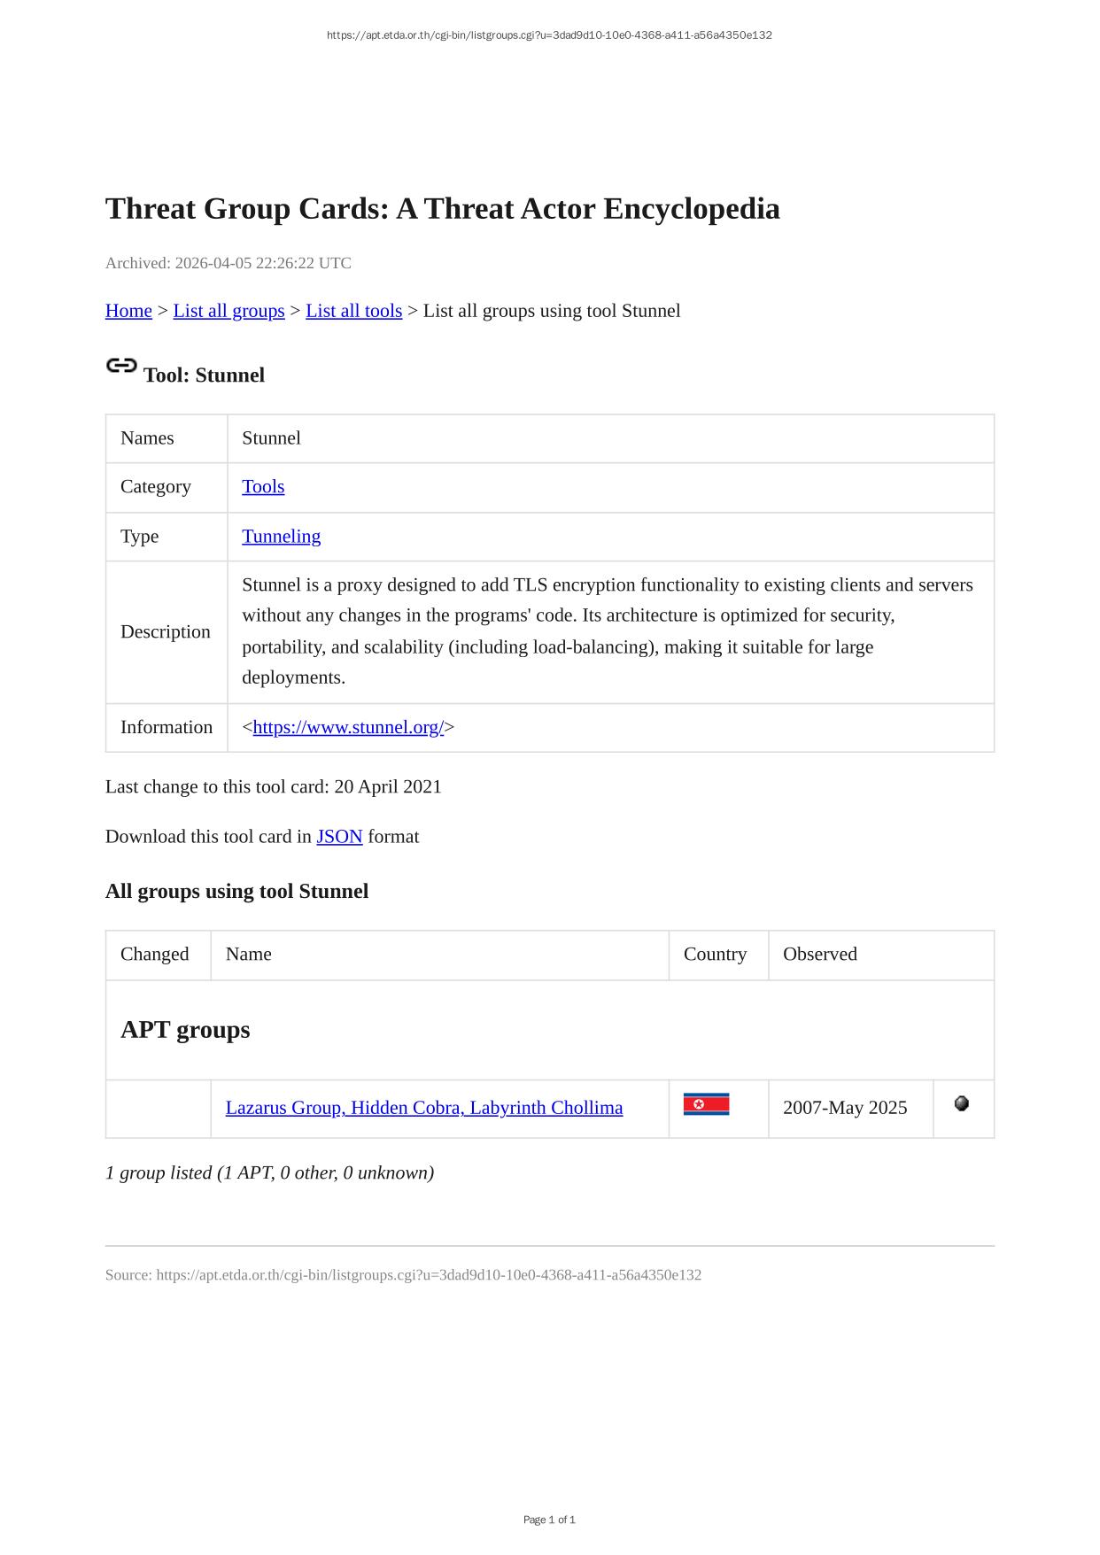This screenshot has height=1555, width=1100.
Task: Click the Country column header
Action: pyautogui.click(x=715, y=955)
